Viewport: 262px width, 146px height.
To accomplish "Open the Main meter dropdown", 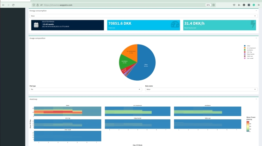I will pos(201,89).
